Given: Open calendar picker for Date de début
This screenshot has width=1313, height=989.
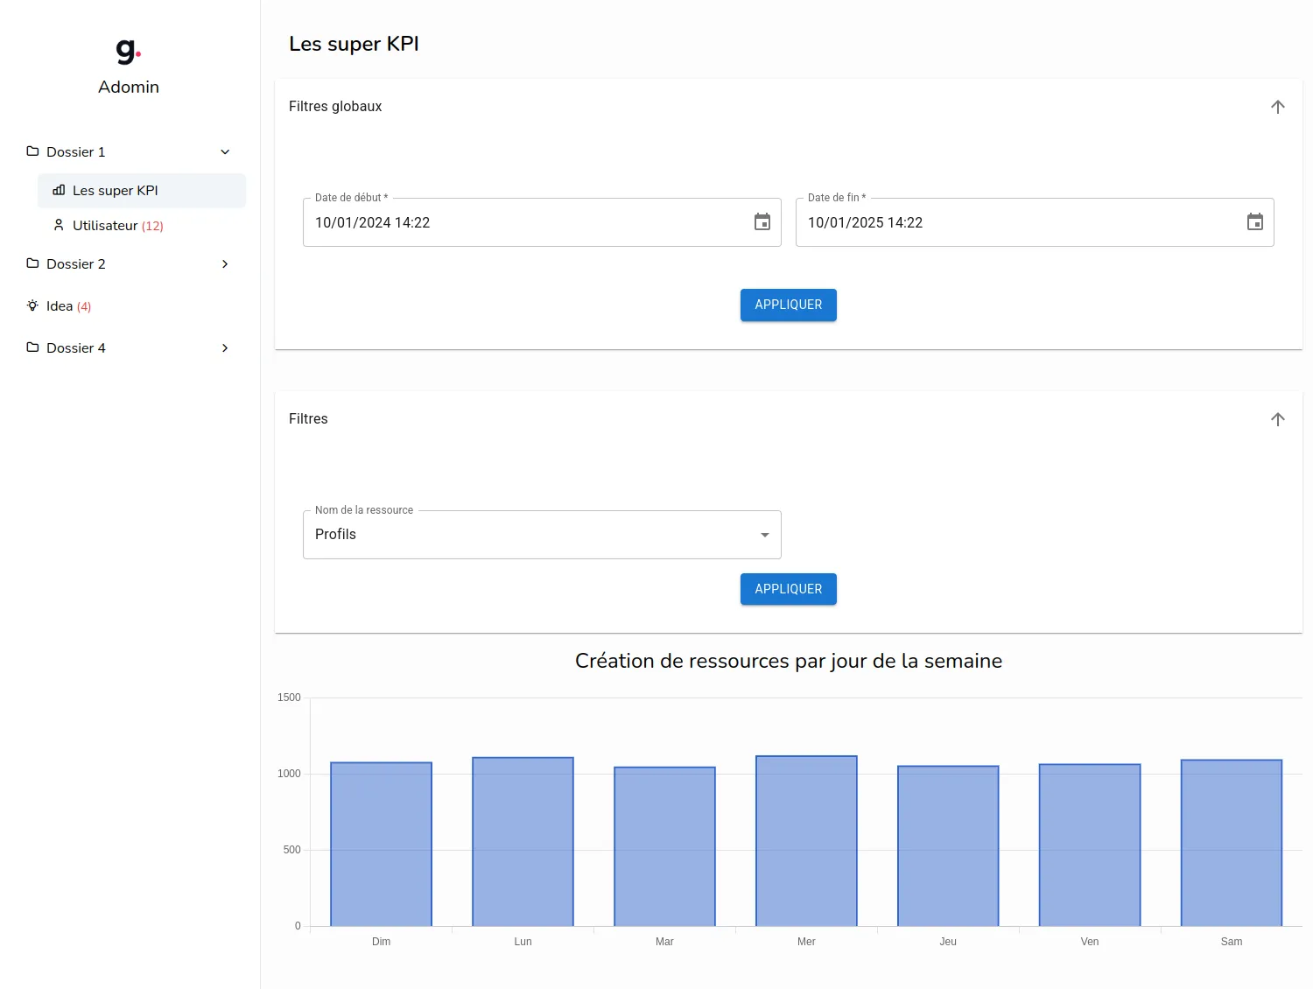Looking at the screenshot, I should click(762, 222).
